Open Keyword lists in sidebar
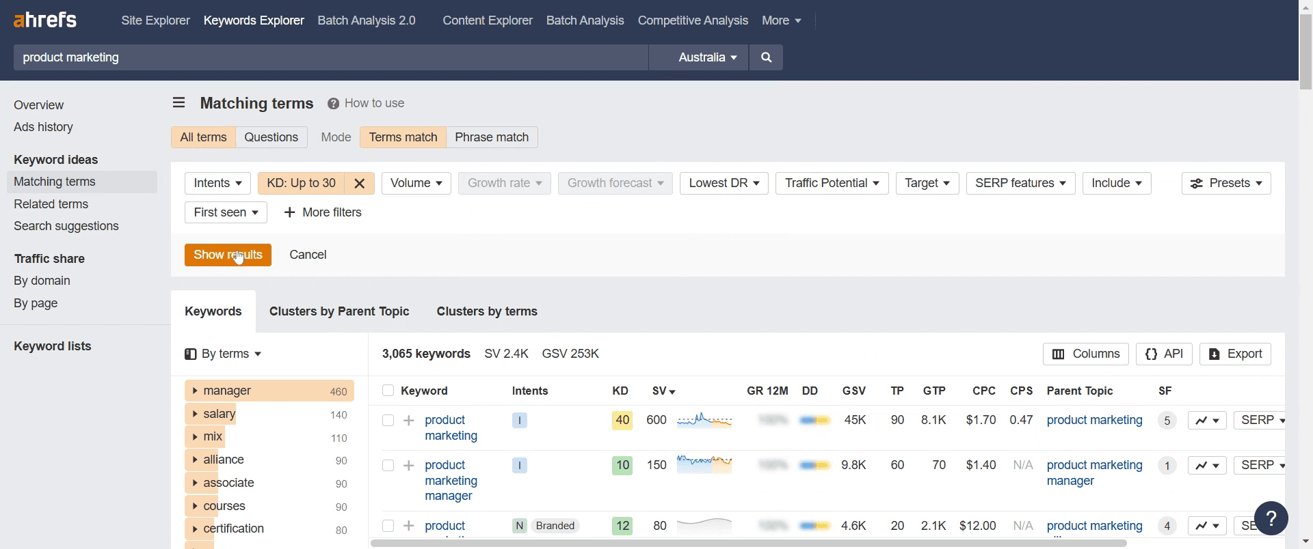 click(x=53, y=346)
